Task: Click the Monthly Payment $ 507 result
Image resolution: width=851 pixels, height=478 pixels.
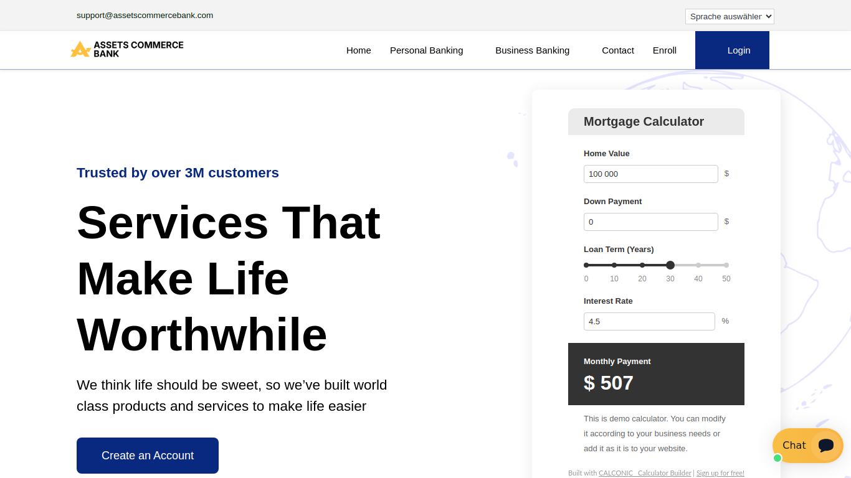Action: [x=656, y=374]
